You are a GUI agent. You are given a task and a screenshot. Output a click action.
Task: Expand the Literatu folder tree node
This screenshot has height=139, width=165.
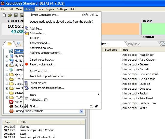point(7,84)
